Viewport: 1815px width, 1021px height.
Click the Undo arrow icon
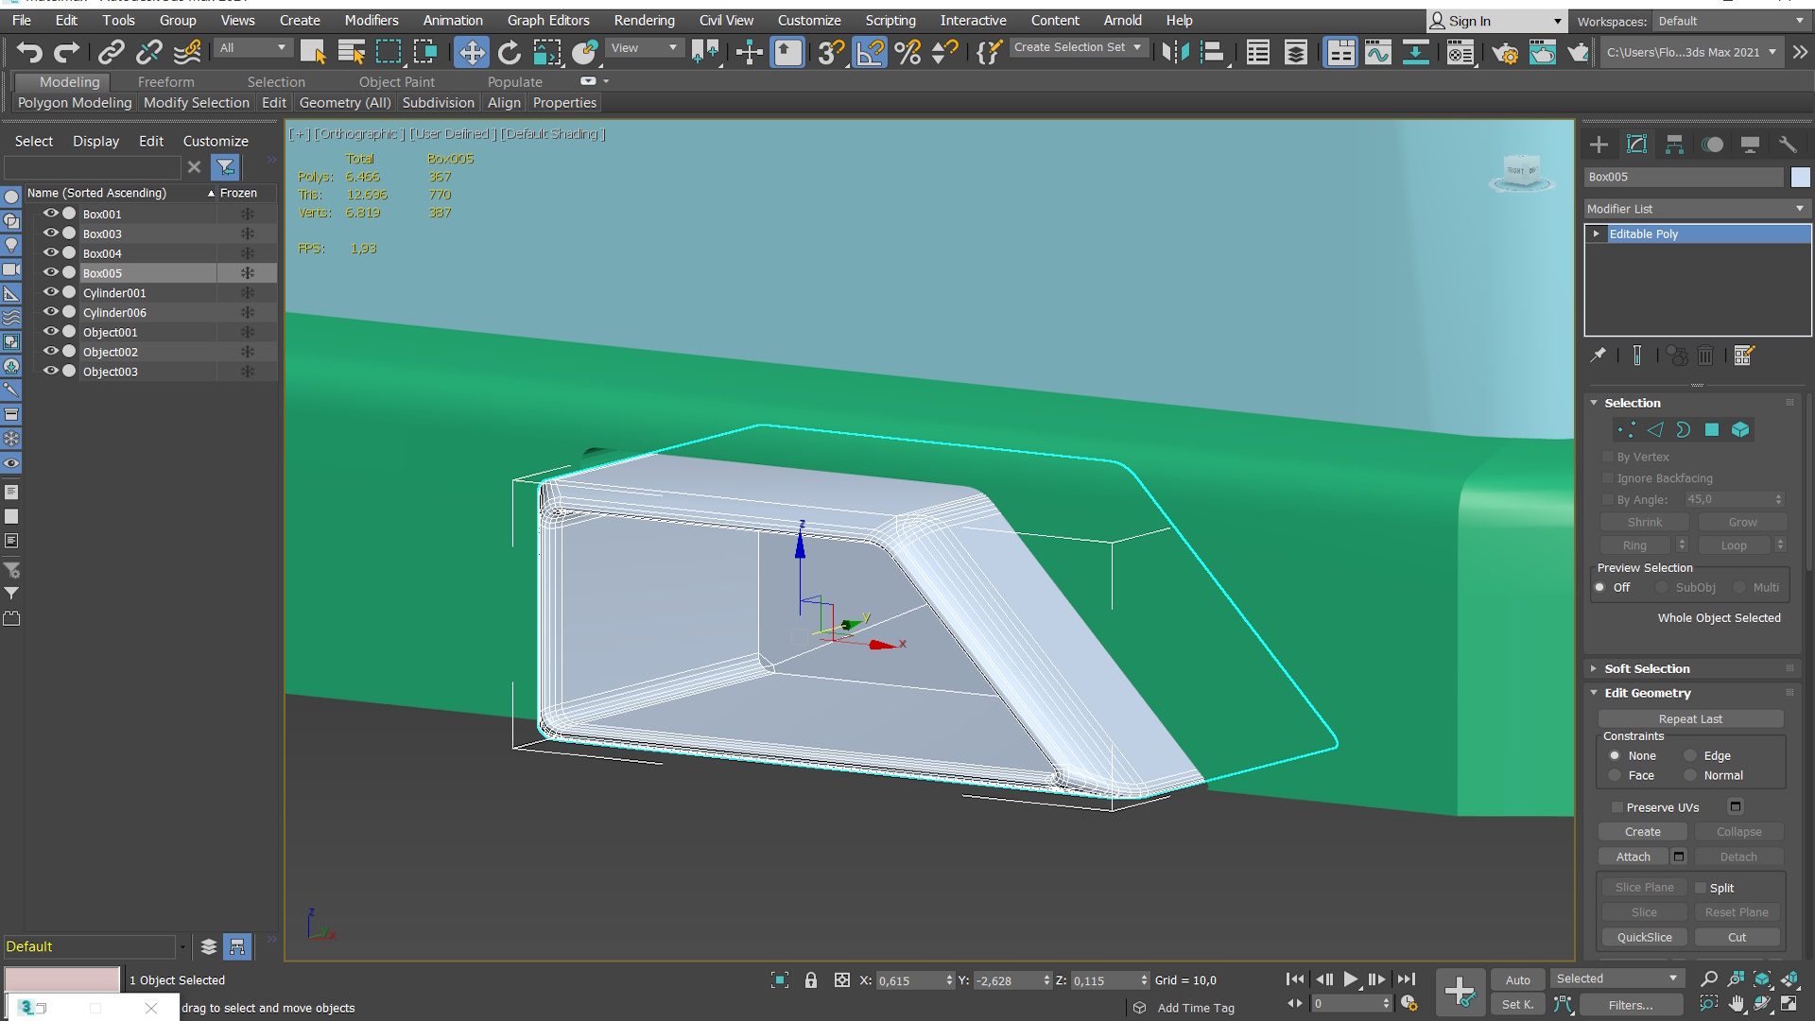click(29, 52)
